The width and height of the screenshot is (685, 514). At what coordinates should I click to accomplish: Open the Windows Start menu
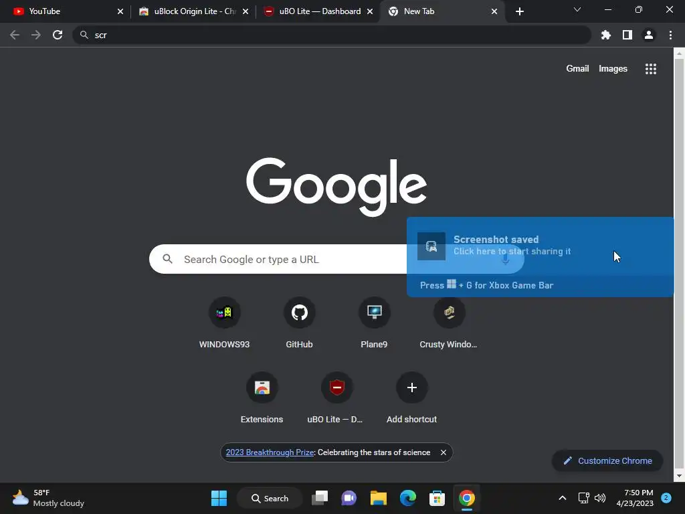[219, 498]
